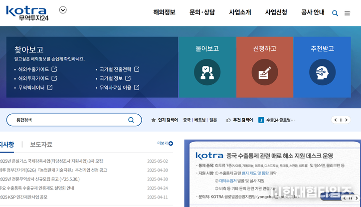Image resolution: width=361 pixels, height=207 pixels.
Task: Expand the dropdown chevron beside the logo
Action: point(63,10)
